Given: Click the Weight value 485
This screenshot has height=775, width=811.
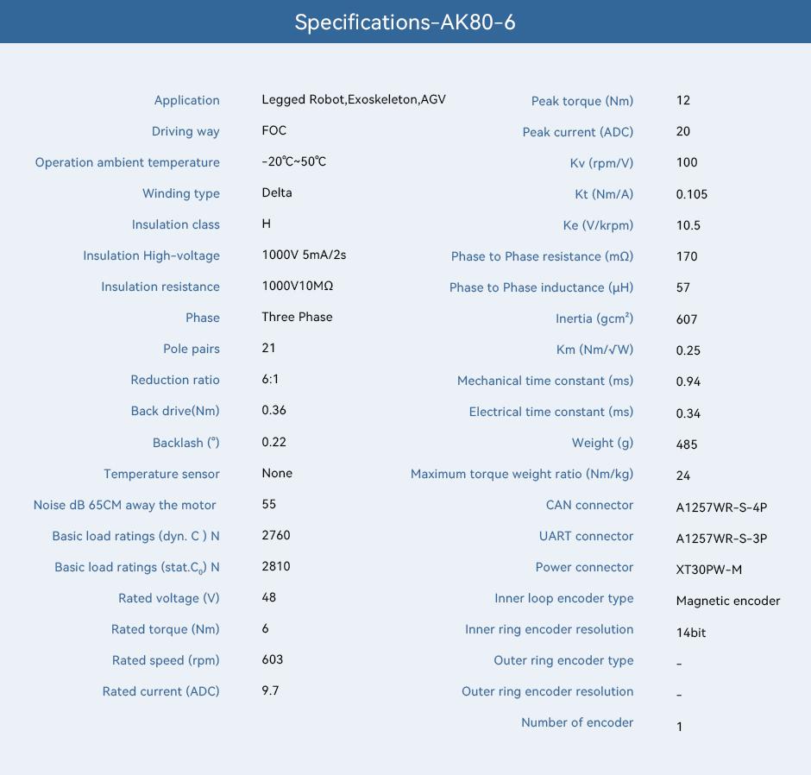Looking at the screenshot, I should pos(687,444).
